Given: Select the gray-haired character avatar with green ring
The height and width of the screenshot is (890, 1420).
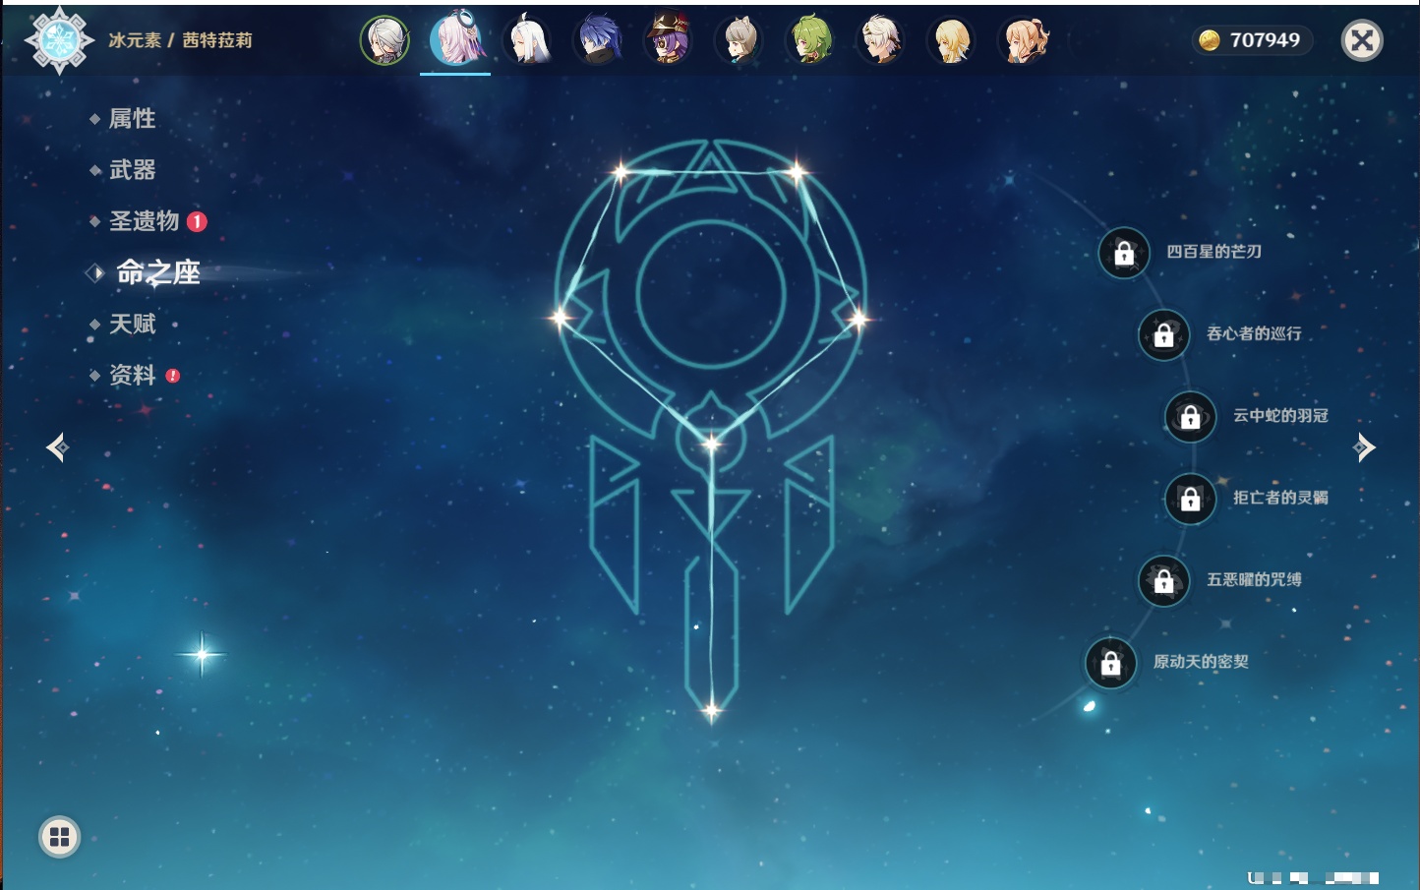Looking at the screenshot, I should tap(385, 40).
